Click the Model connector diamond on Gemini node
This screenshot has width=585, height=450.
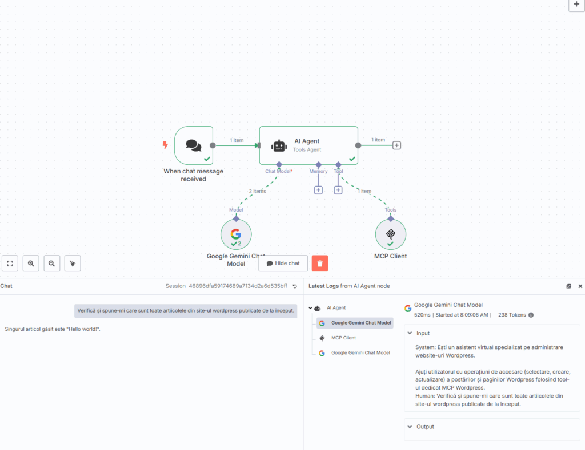click(236, 218)
